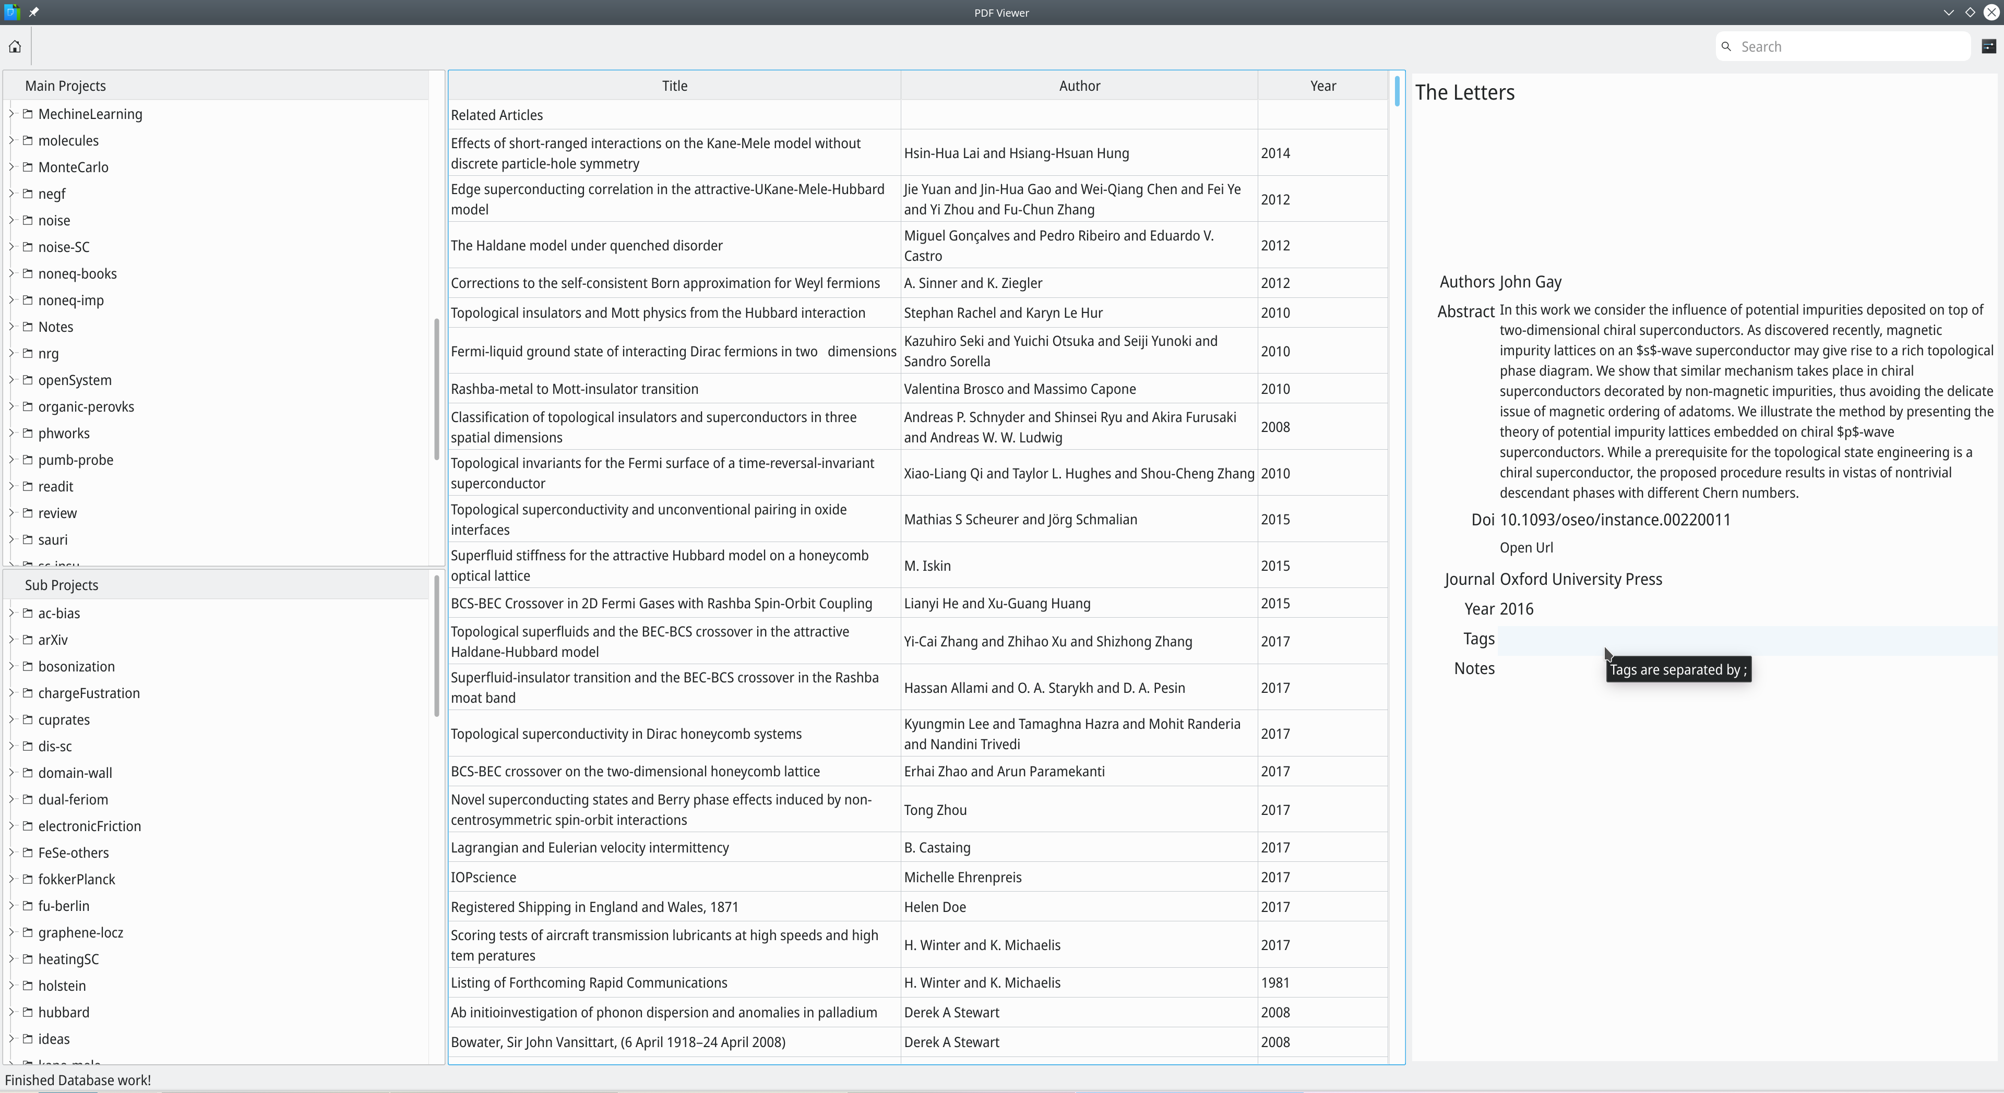The height and width of the screenshot is (1093, 2004).
Task: Expand the noneq-books project node
Action: 11,273
